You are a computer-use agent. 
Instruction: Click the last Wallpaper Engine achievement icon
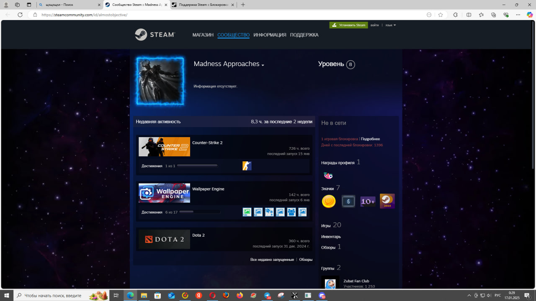click(302, 212)
